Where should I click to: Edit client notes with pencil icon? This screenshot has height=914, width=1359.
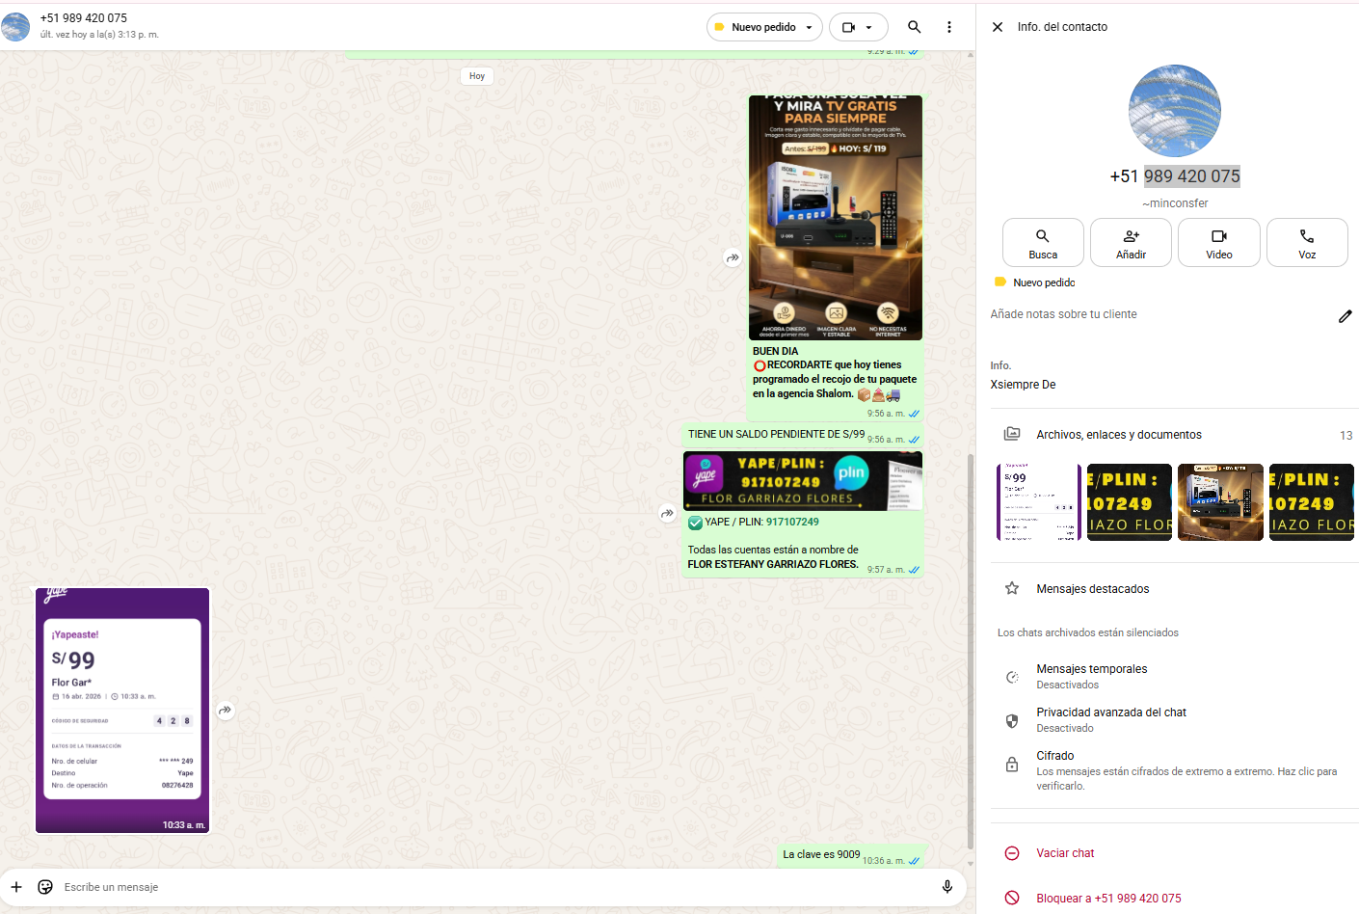[1345, 316]
